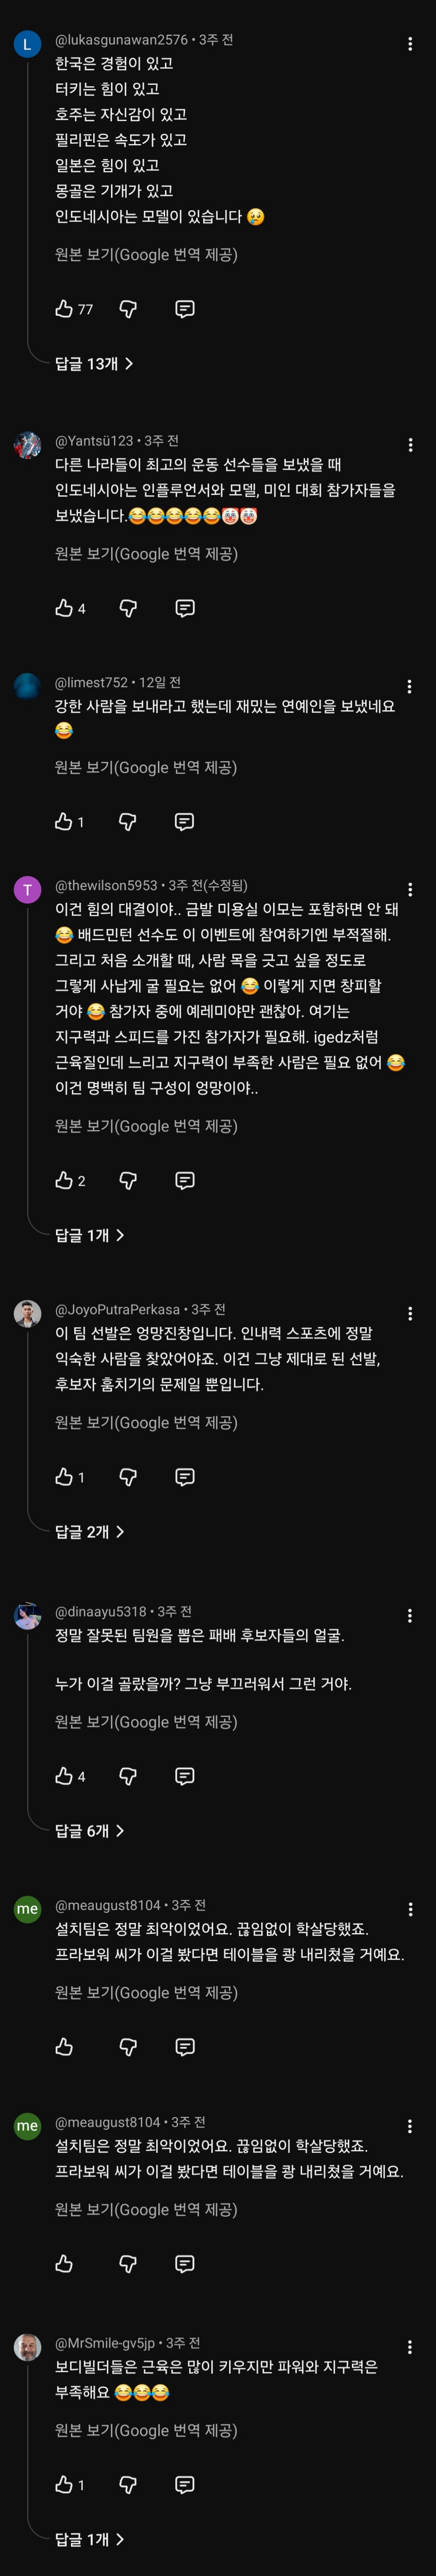Open more options for @MrSmile-gv5jp's comment
The image size is (436, 2576).
click(410, 2347)
